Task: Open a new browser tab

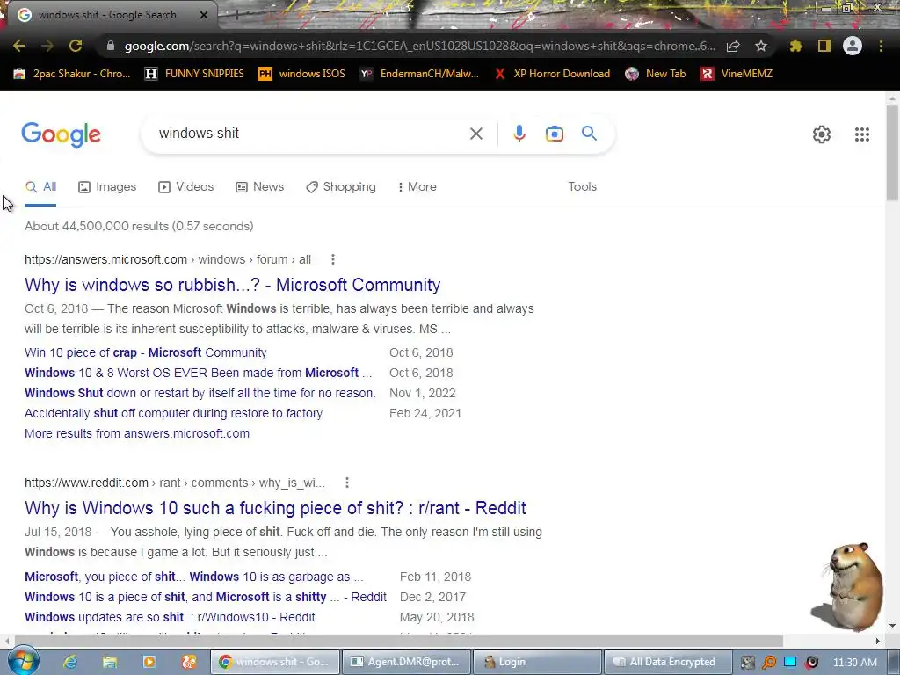Action: point(236,15)
